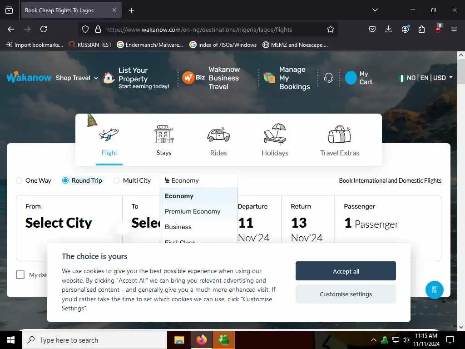Open MEMZ and Noescape bookmark
The width and height of the screenshot is (465, 349).
[x=295, y=45]
